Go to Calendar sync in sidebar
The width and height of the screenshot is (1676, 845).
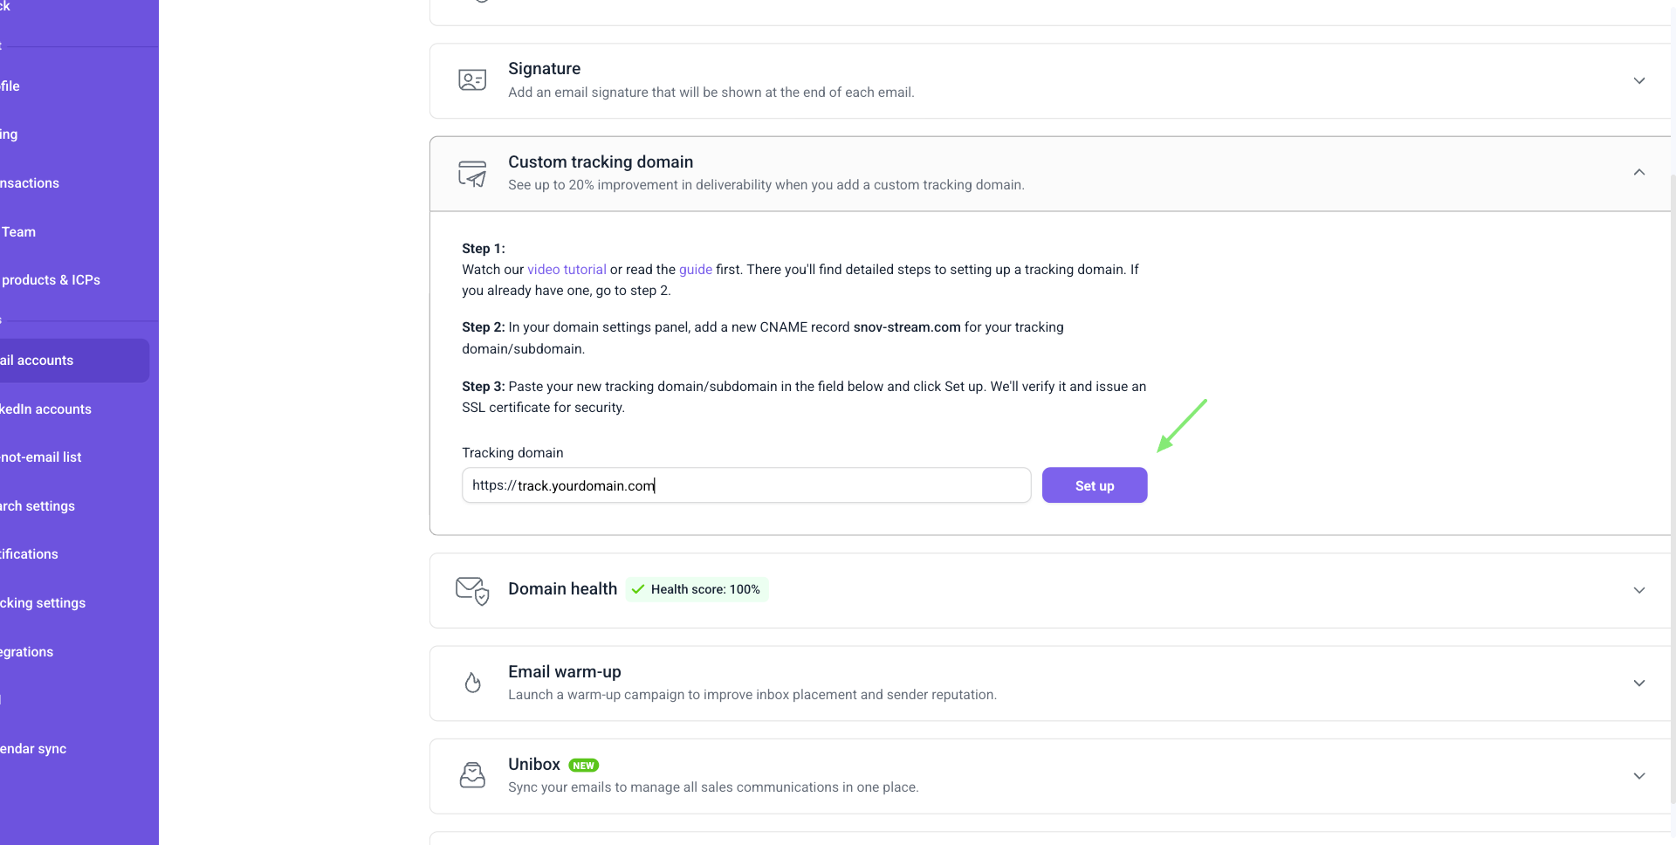click(33, 749)
